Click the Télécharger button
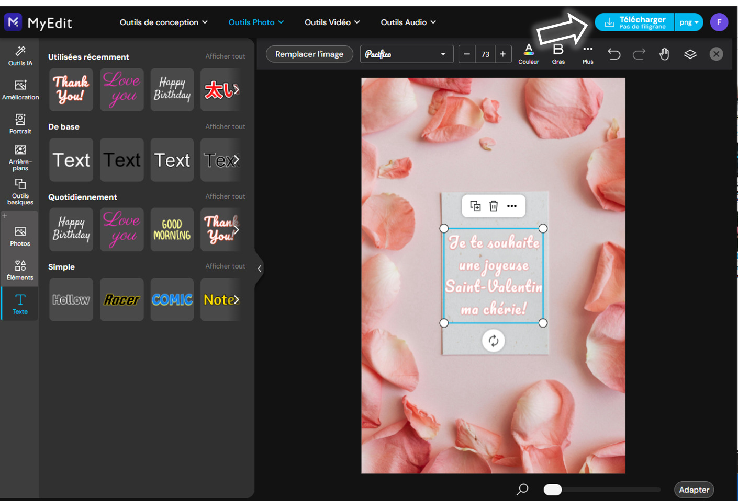Viewport: 738px width, 501px height. [634, 22]
